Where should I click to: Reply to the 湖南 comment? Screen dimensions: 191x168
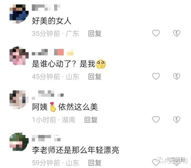[x=91, y=120]
